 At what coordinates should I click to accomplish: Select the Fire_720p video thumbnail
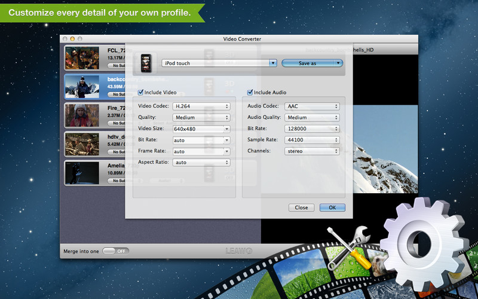click(82, 115)
